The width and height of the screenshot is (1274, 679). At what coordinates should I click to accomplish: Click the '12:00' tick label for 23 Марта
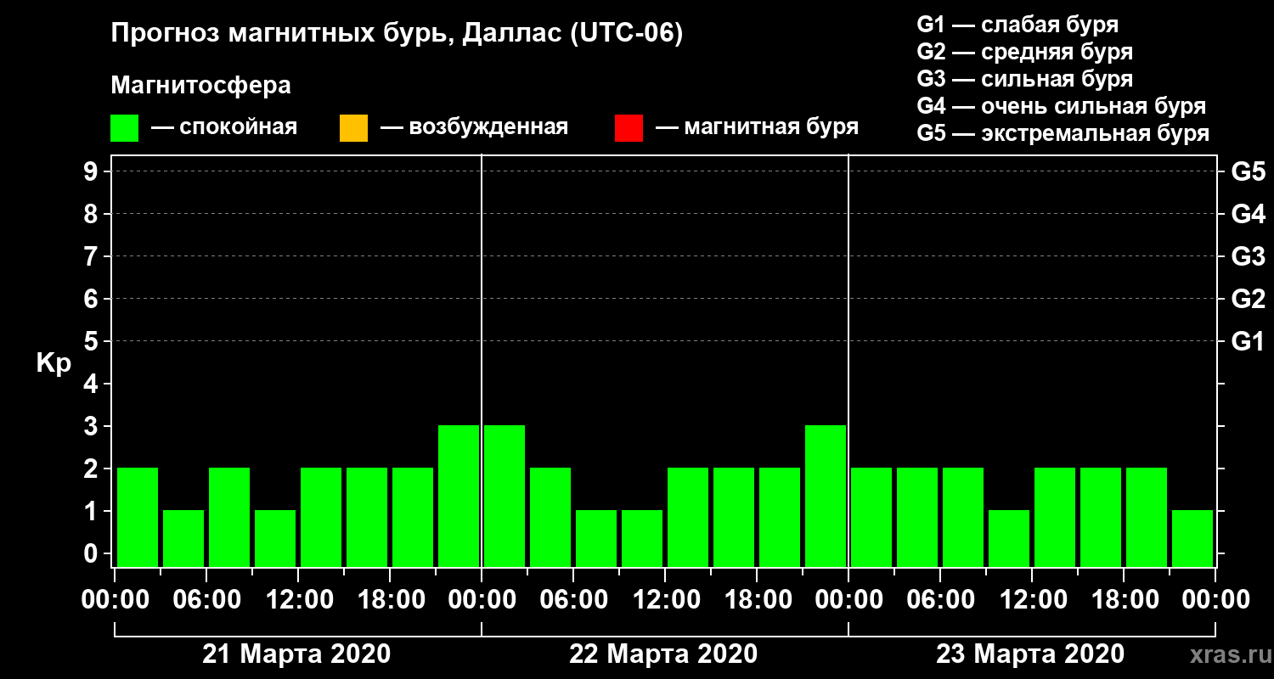click(1033, 600)
